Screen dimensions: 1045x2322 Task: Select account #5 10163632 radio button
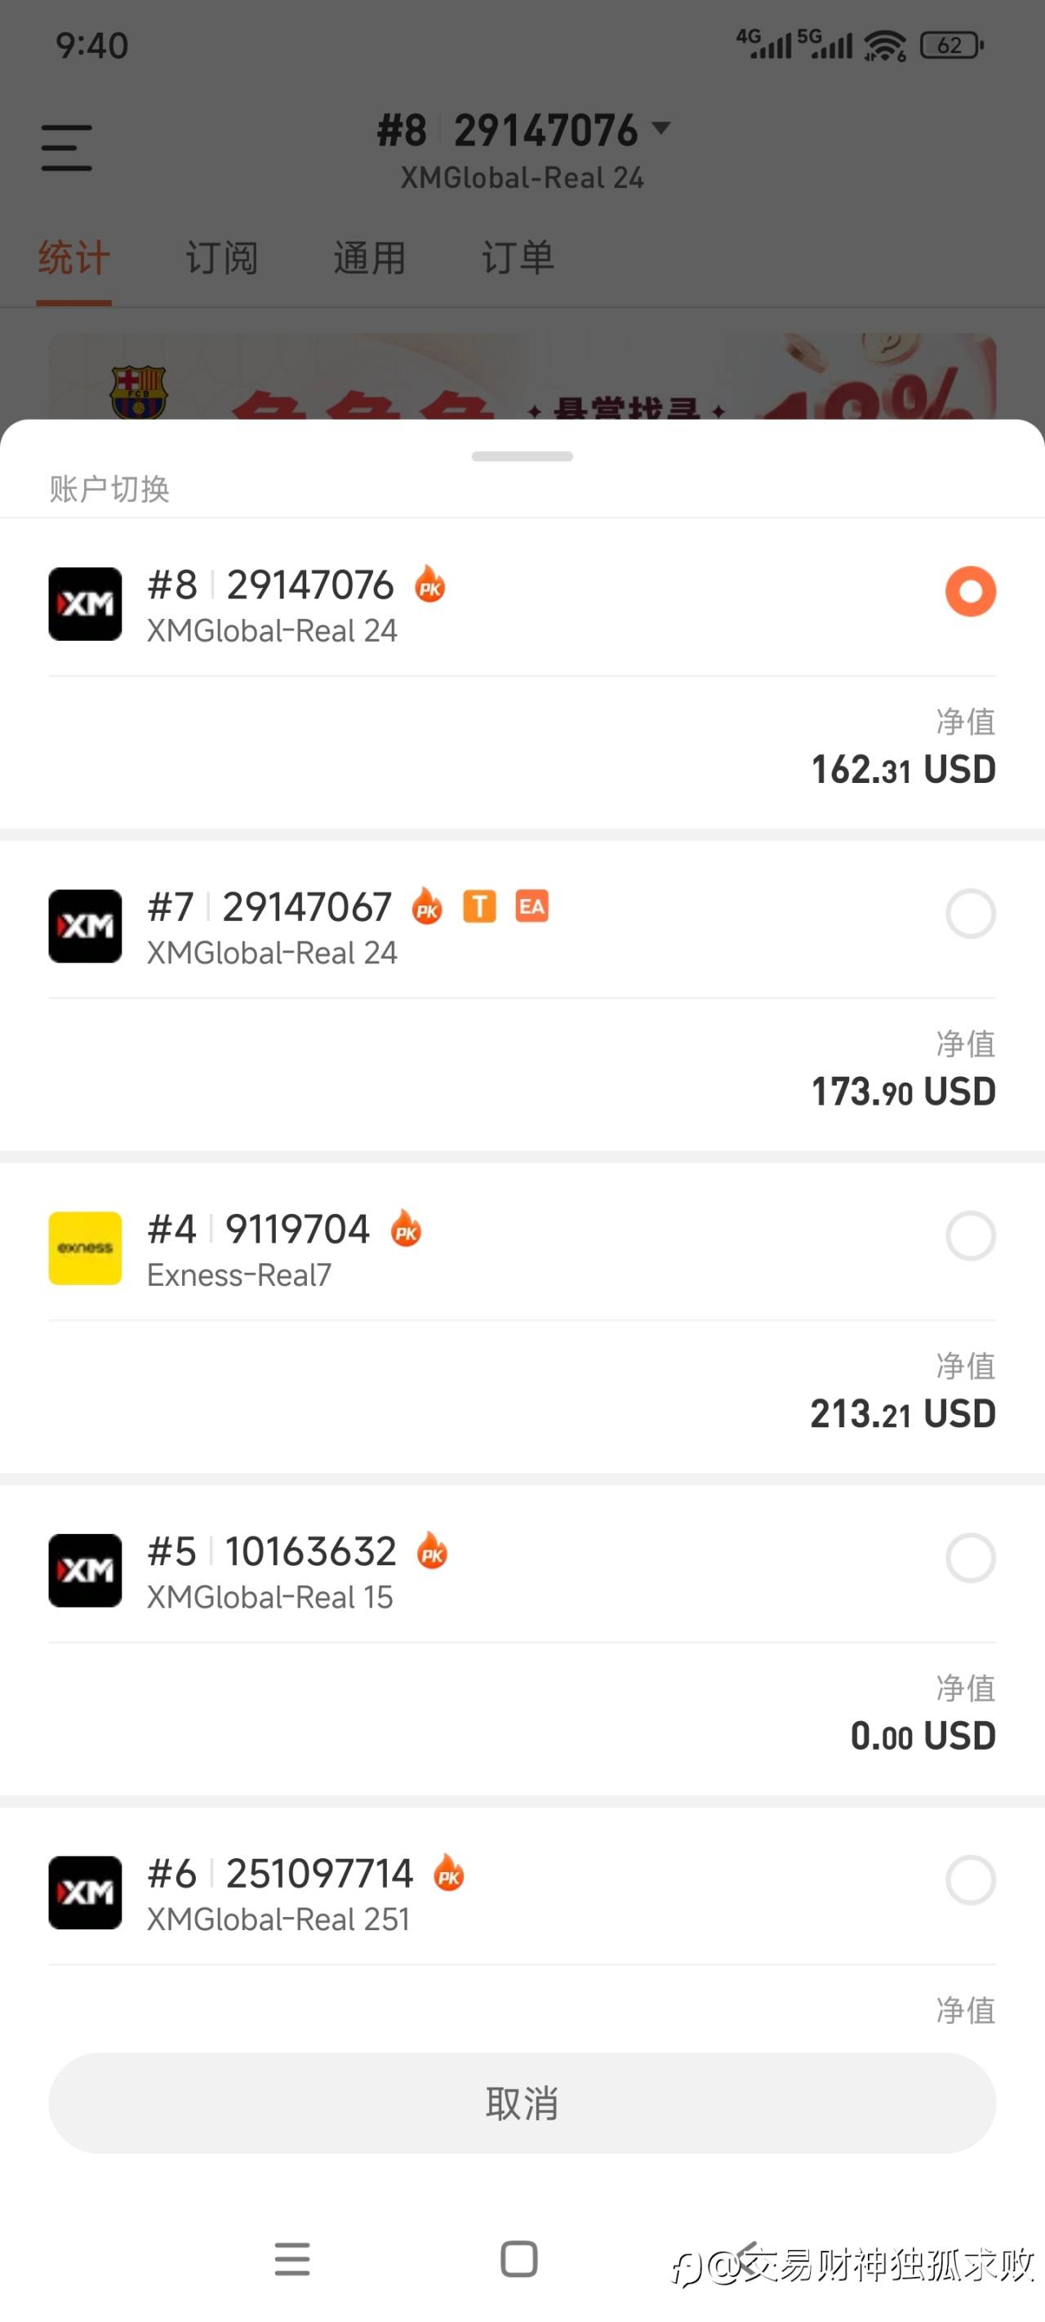click(x=970, y=1558)
